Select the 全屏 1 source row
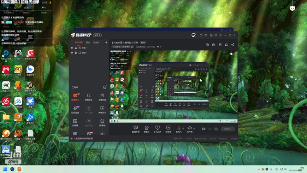Screen dimensions: 307x173 (x=89, y=53)
